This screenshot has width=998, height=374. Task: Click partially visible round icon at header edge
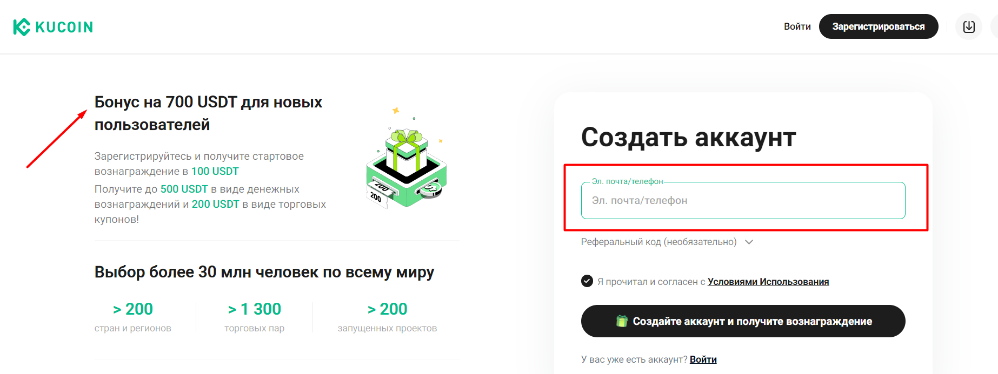pyautogui.click(x=994, y=26)
